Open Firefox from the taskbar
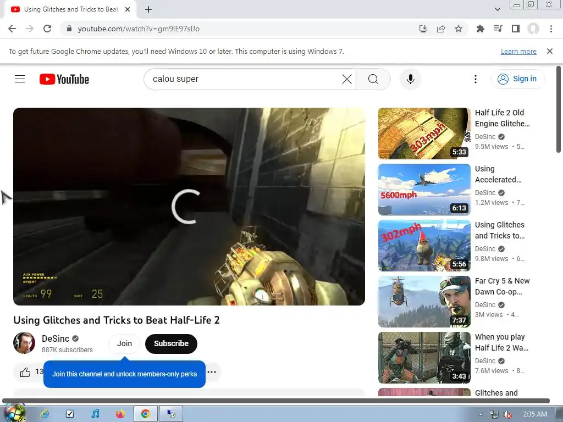563x422 pixels. coord(120,414)
